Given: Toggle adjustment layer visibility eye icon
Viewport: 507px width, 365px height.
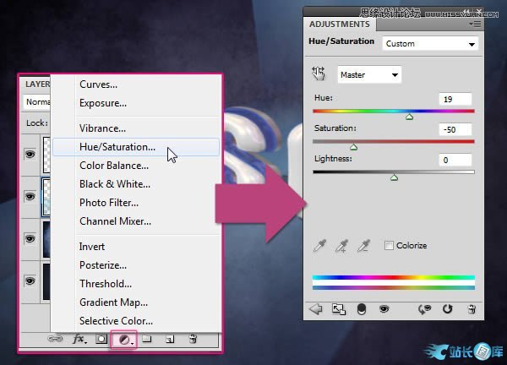Looking at the screenshot, I should pos(384,309).
